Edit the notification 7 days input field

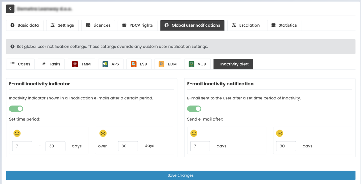click(x=200, y=146)
